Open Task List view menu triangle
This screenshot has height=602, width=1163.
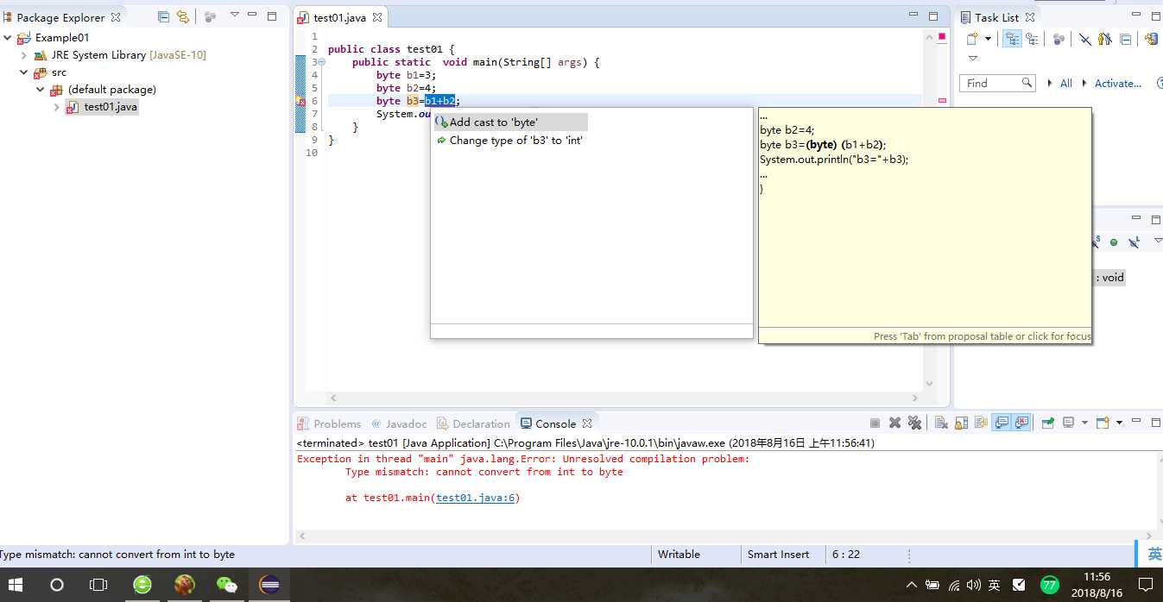tap(972, 58)
